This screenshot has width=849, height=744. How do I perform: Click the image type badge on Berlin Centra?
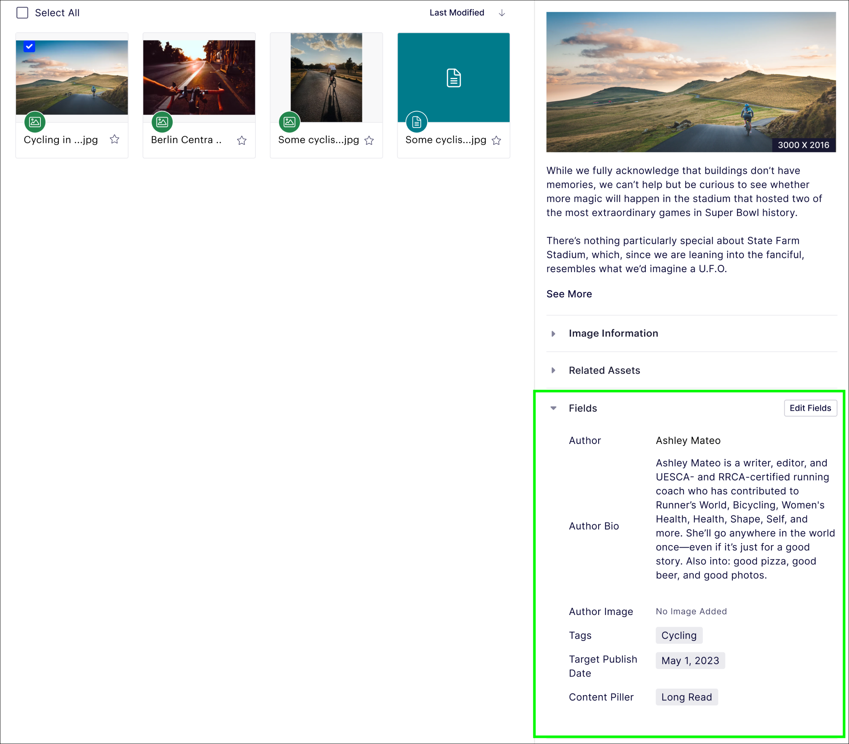click(x=162, y=122)
